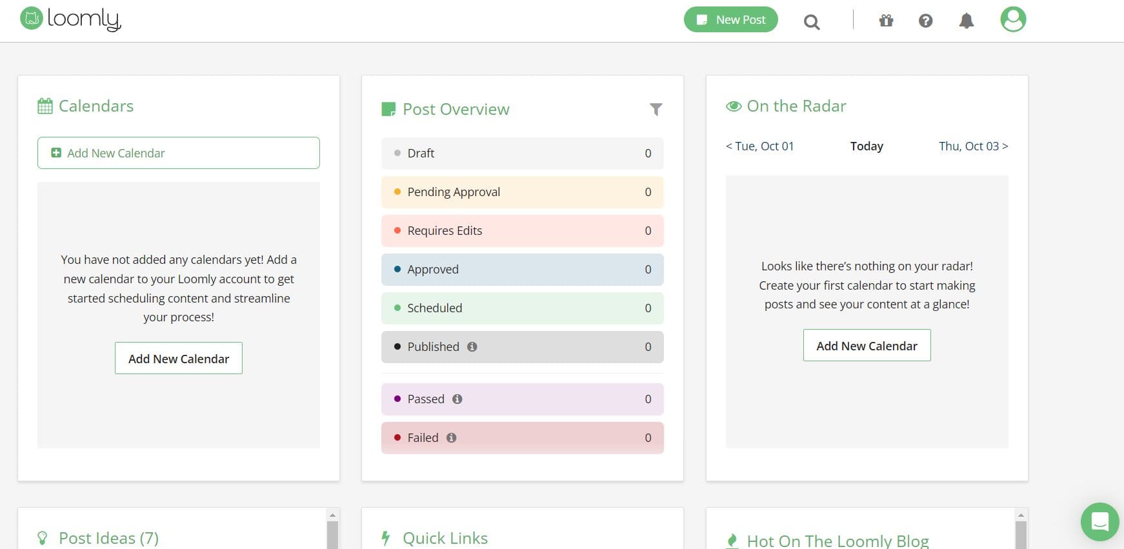
Task: Click the Published info icon
Action: click(472, 347)
